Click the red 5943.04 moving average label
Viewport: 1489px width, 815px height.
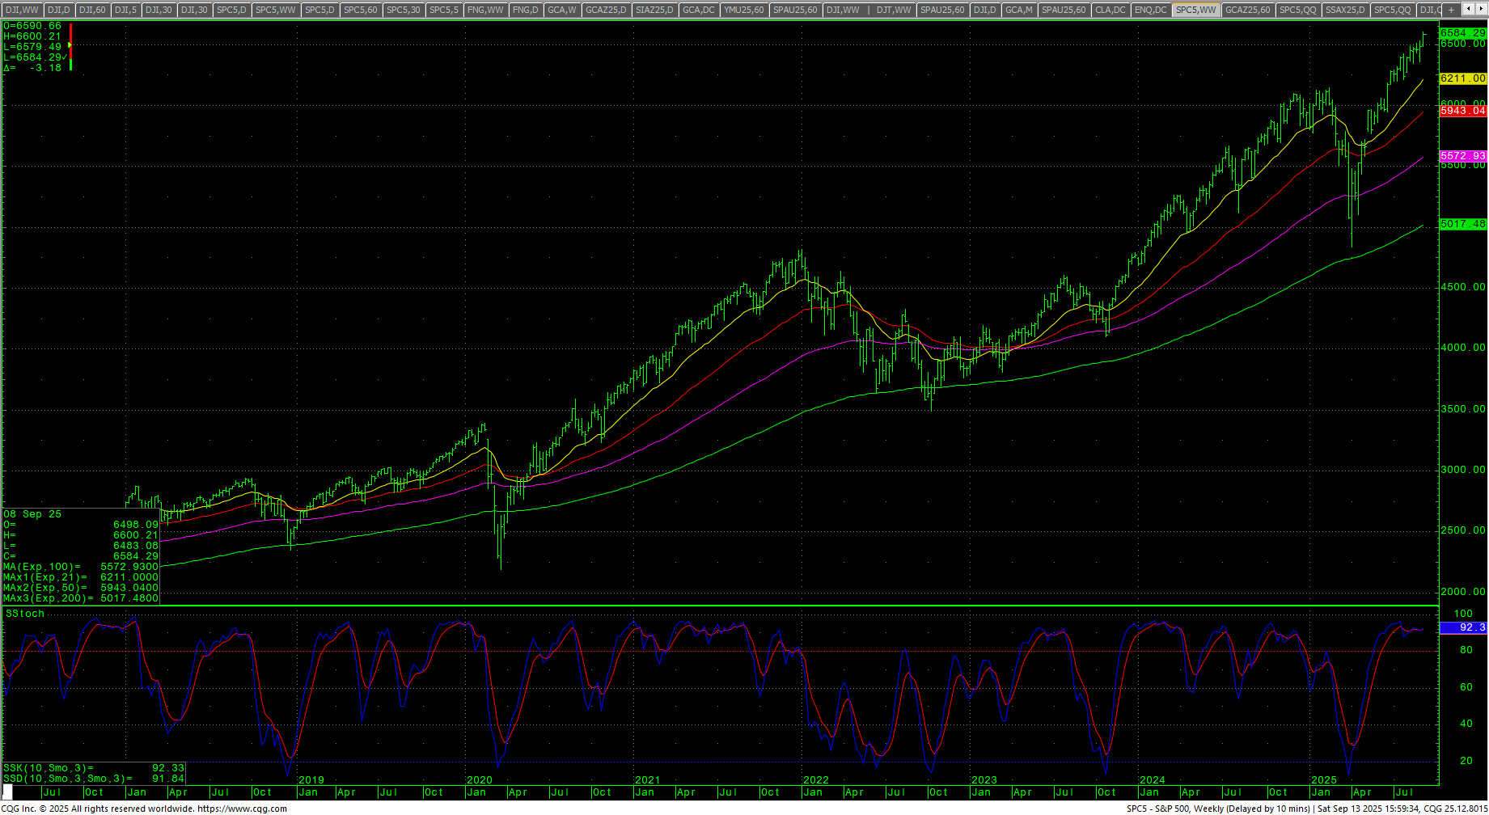1463,111
